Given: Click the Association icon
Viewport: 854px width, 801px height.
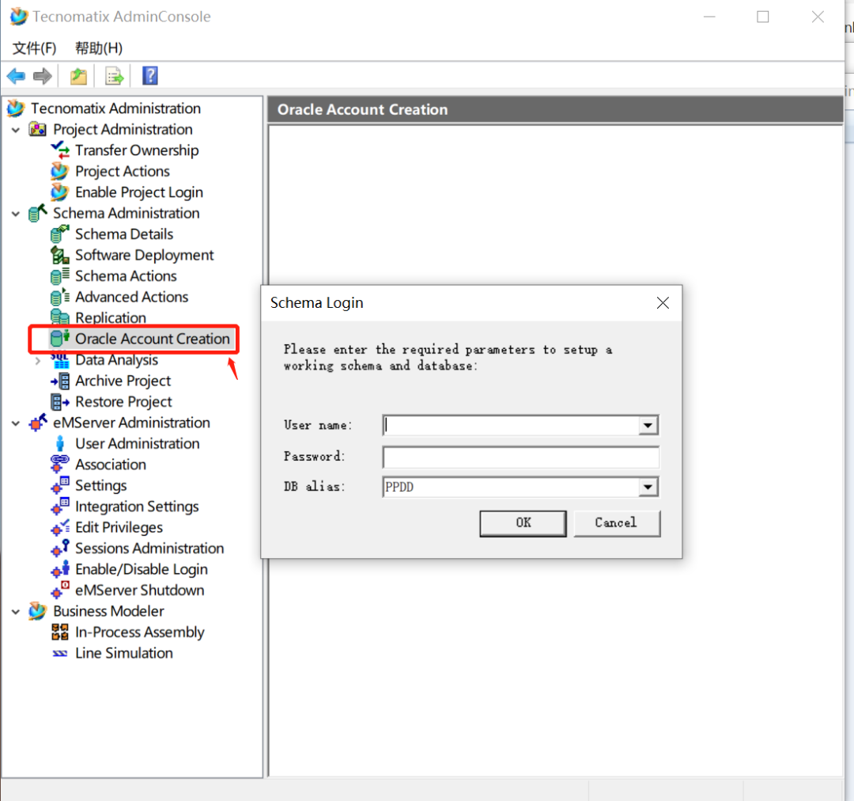Looking at the screenshot, I should click(x=60, y=465).
